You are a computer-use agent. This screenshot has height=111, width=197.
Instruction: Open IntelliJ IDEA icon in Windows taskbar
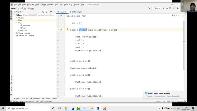click(x=98, y=108)
